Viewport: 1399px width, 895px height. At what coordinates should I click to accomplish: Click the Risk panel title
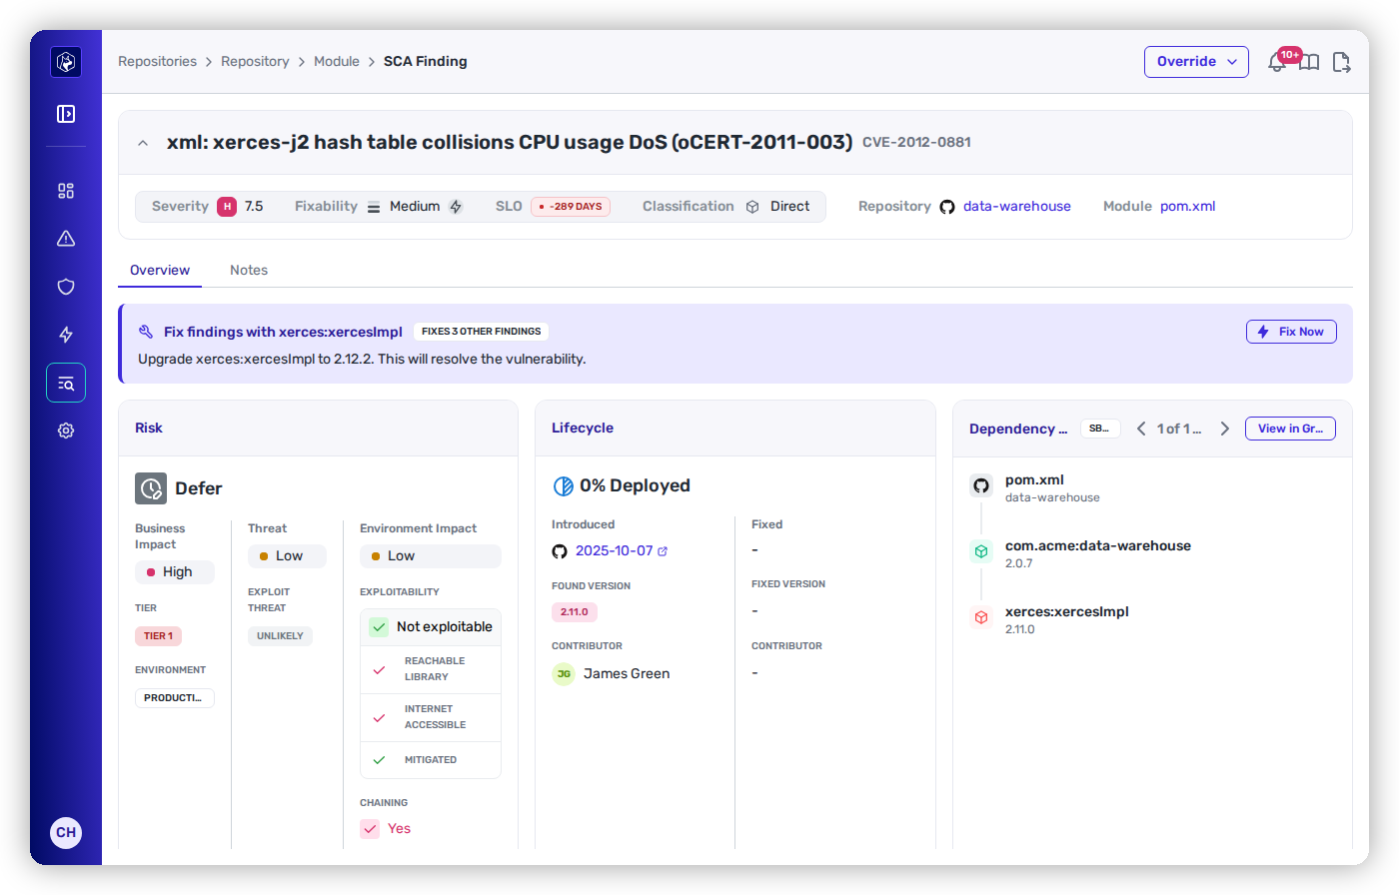click(149, 429)
